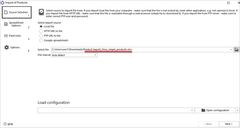Click the browse folder icon beside file path
The image size is (240, 128).
click(237, 50)
